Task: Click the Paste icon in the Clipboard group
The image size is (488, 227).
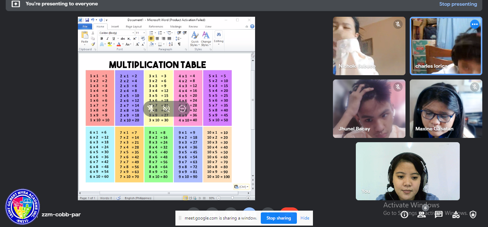Action: tap(85, 35)
